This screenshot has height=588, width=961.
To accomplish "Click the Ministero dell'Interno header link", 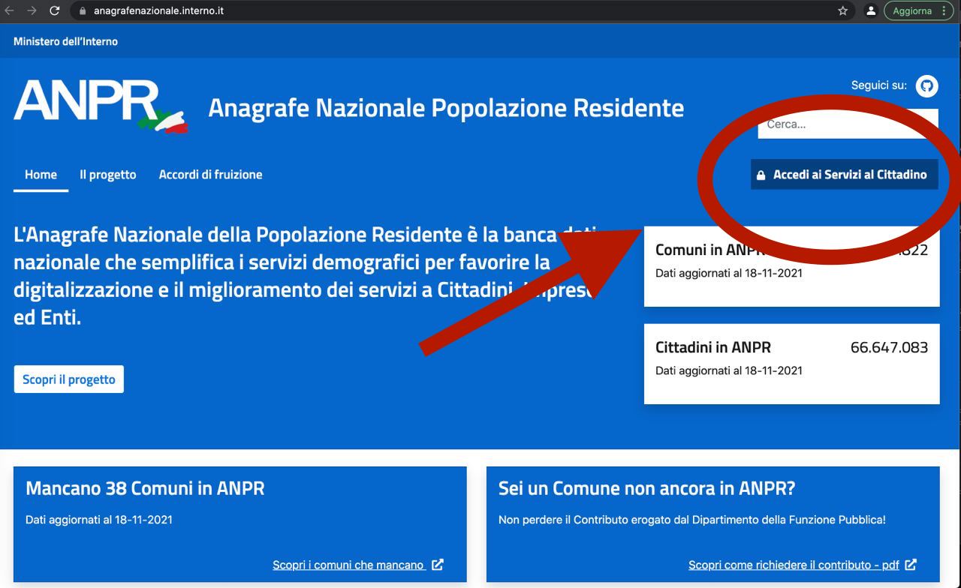I will click(65, 41).
